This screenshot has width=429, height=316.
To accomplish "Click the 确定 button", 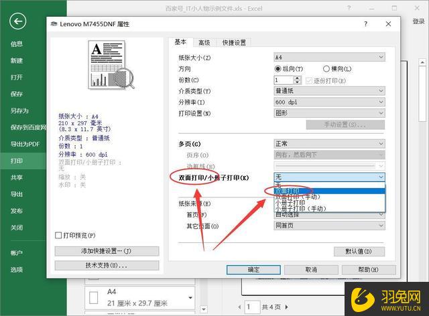I will click(253, 270).
